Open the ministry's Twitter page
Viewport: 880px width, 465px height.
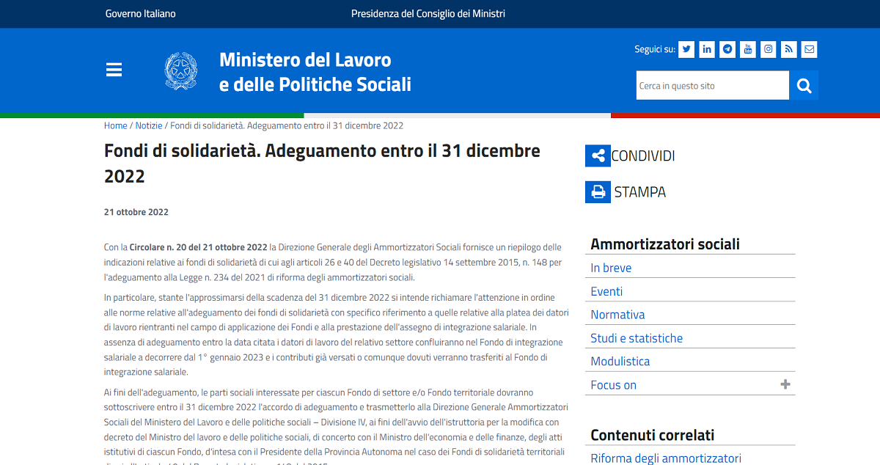(x=686, y=49)
